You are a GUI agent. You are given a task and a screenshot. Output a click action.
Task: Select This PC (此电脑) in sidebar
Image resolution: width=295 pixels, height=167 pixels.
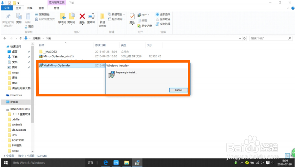coord(14,102)
